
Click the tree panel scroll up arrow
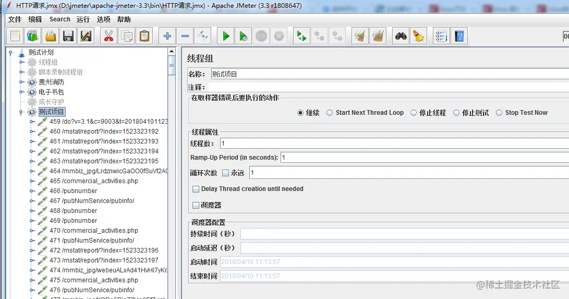[x=172, y=52]
